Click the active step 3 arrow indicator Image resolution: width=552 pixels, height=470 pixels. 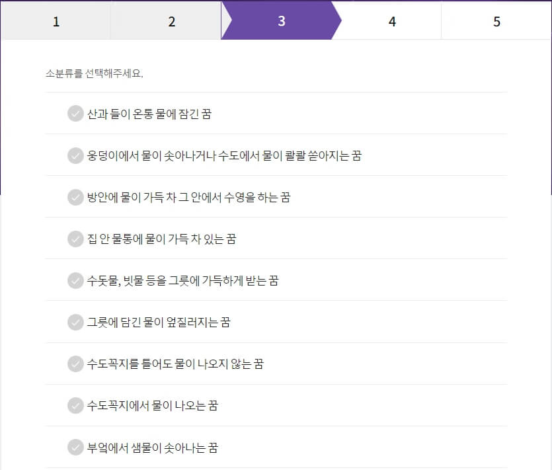[281, 21]
